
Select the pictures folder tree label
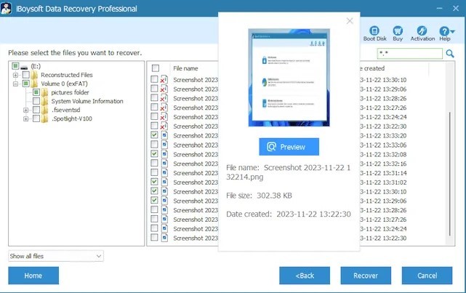coord(70,92)
